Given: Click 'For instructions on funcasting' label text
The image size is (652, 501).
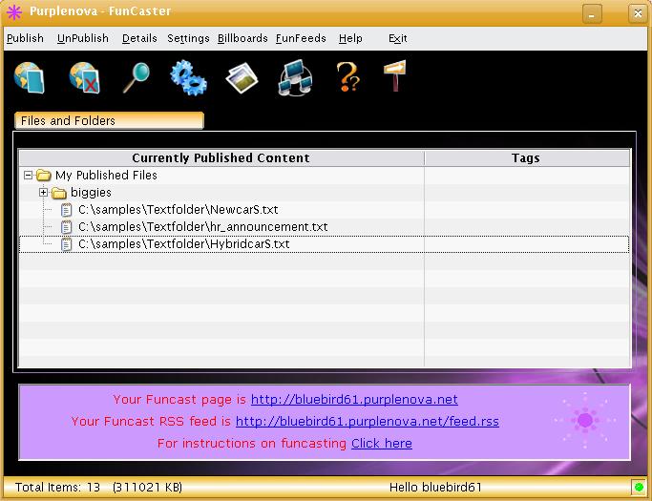Looking at the screenshot, I should [x=252, y=443].
